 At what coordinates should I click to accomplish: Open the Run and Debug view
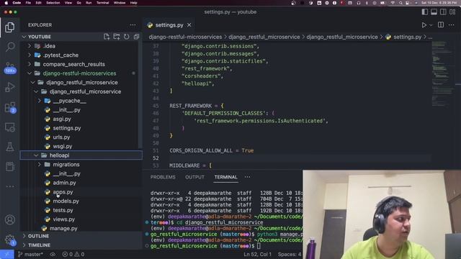pos(9,87)
